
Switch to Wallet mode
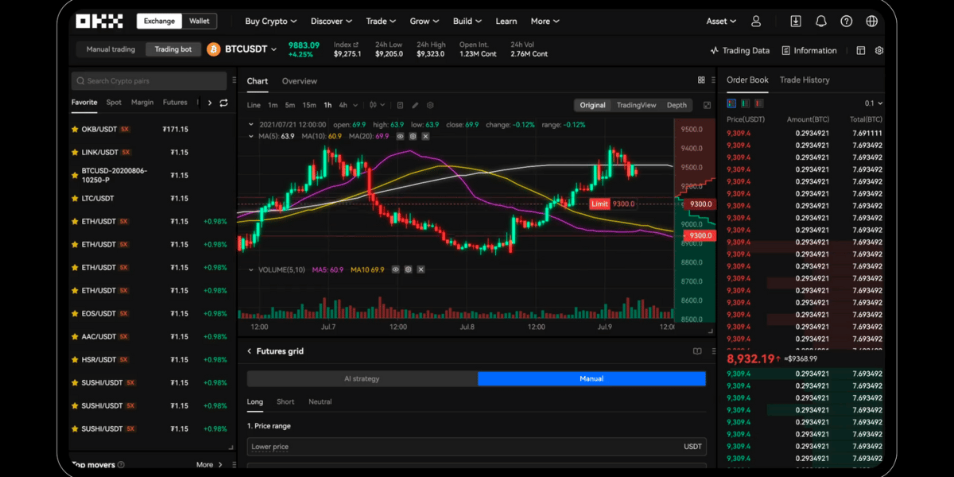pyautogui.click(x=199, y=21)
